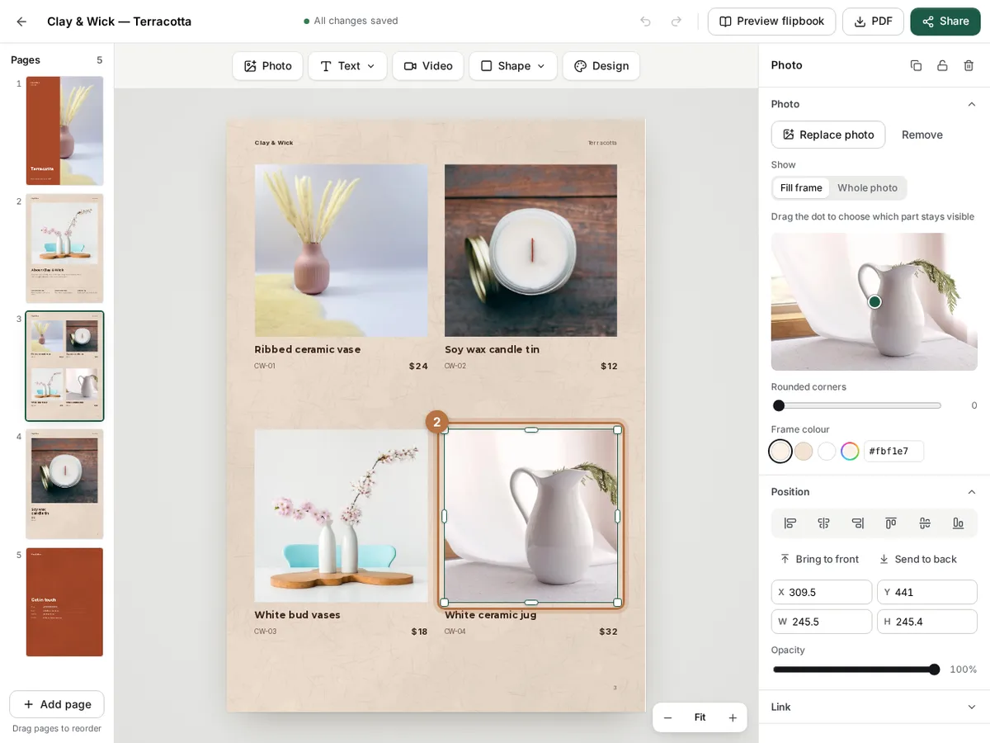Align selection to horizontal center
Viewport: 990px width, 743px height.
coord(823,523)
